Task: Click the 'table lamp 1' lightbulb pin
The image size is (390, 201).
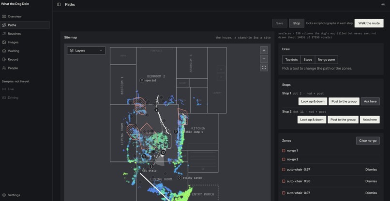Action: 176,132
